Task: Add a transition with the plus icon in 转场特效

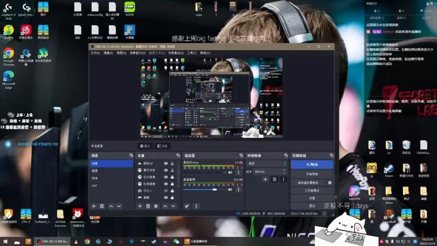Action: coord(265,179)
